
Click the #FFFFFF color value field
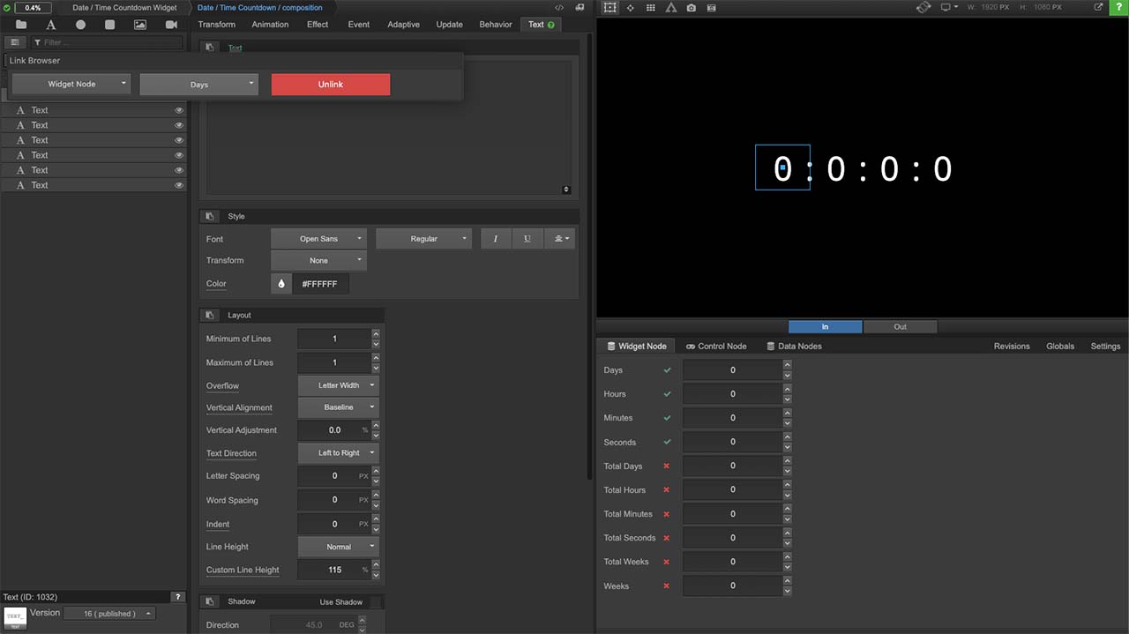pos(321,284)
